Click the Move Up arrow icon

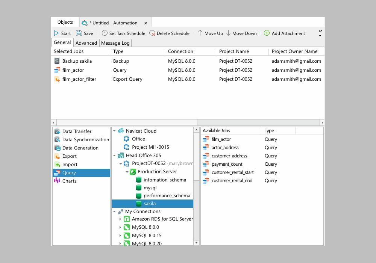pos(200,33)
